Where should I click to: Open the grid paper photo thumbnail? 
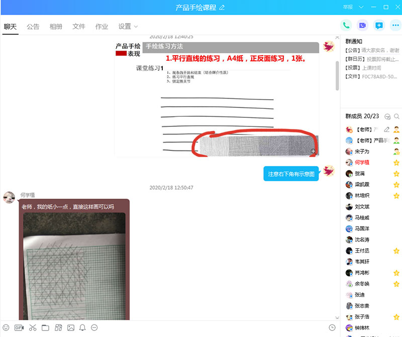coord(74,266)
